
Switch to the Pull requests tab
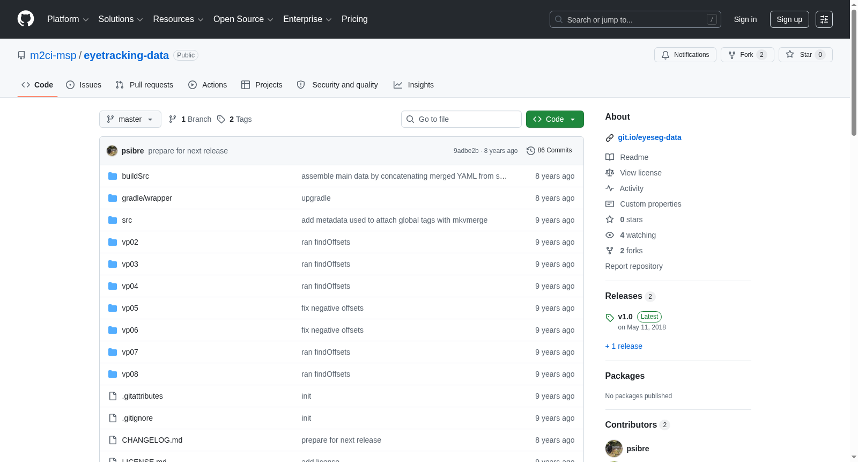[144, 85]
